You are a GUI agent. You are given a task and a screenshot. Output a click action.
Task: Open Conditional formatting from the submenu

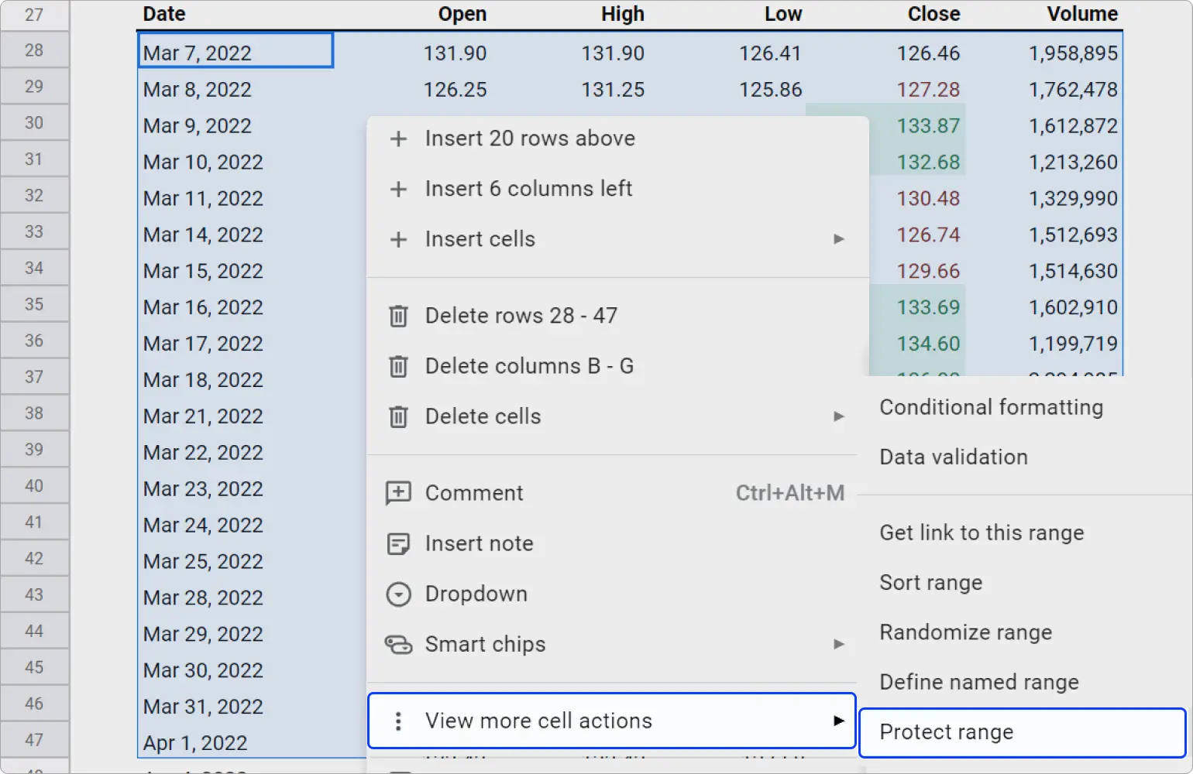pyautogui.click(x=991, y=407)
